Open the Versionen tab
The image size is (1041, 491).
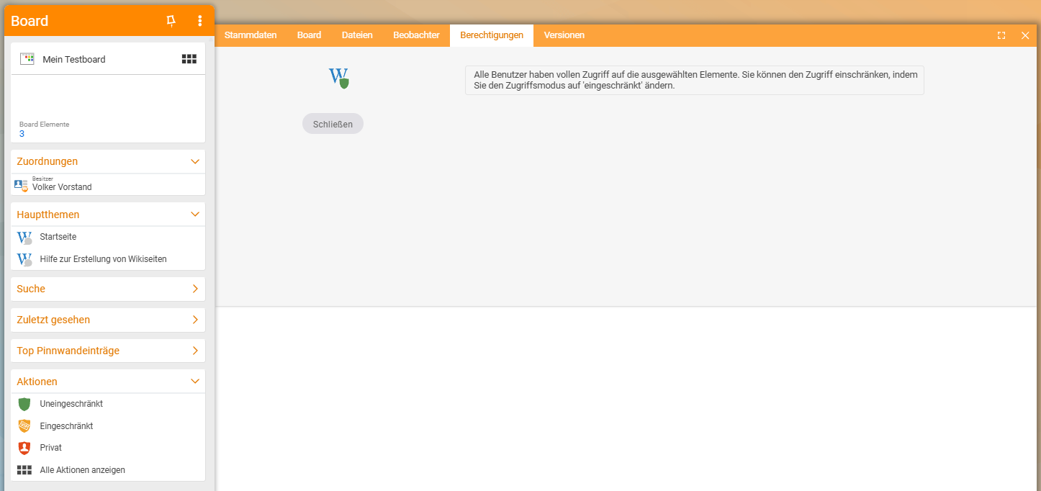coord(564,35)
